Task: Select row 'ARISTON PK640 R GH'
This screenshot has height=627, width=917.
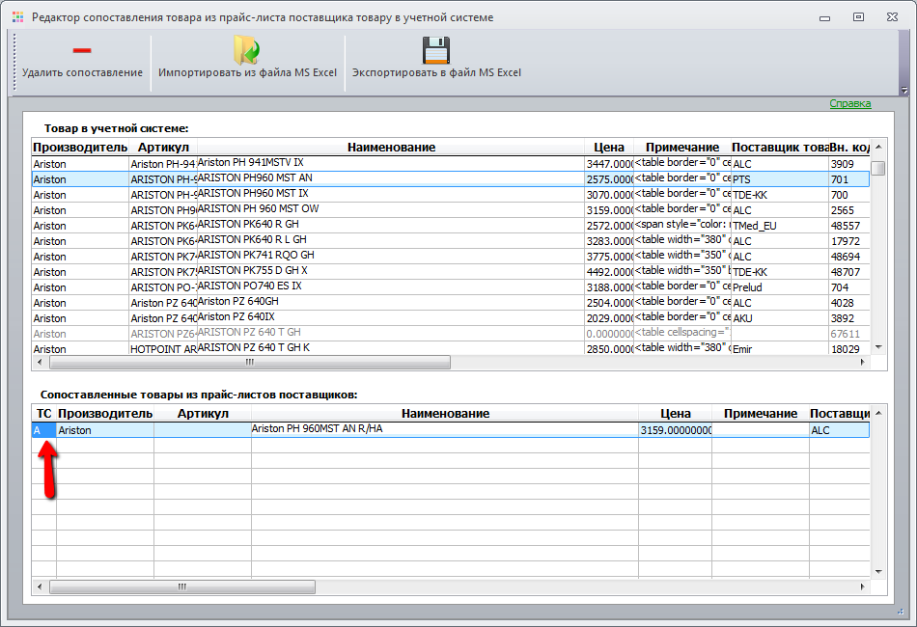Action: pyautogui.click(x=451, y=226)
